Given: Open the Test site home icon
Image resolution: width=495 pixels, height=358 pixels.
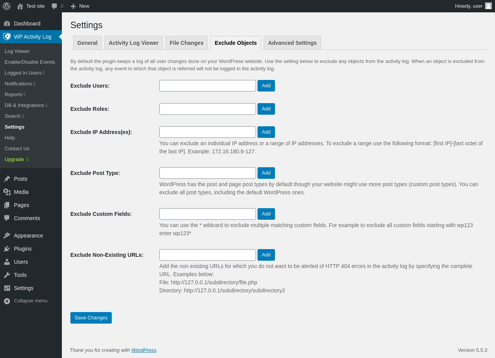Looking at the screenshot, I should 20,6.
